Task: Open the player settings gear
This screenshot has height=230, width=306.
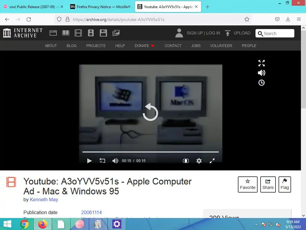Action: (199, 161)
